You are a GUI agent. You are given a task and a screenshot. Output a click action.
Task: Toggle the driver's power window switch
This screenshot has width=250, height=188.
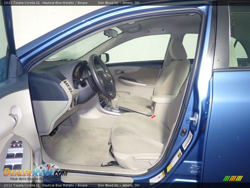coord(10,155)
